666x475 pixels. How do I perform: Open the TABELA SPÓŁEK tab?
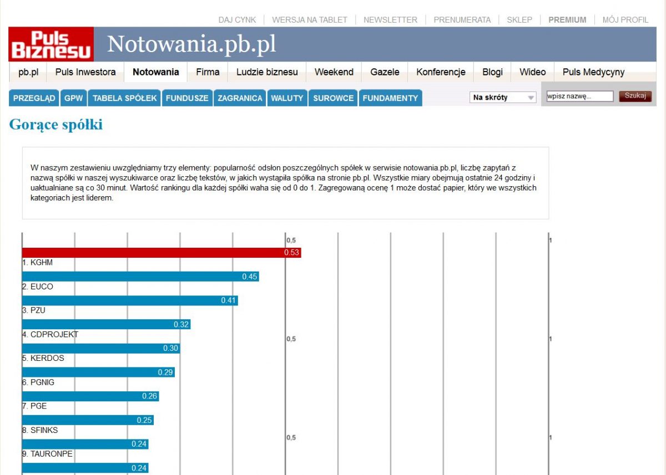125,98
